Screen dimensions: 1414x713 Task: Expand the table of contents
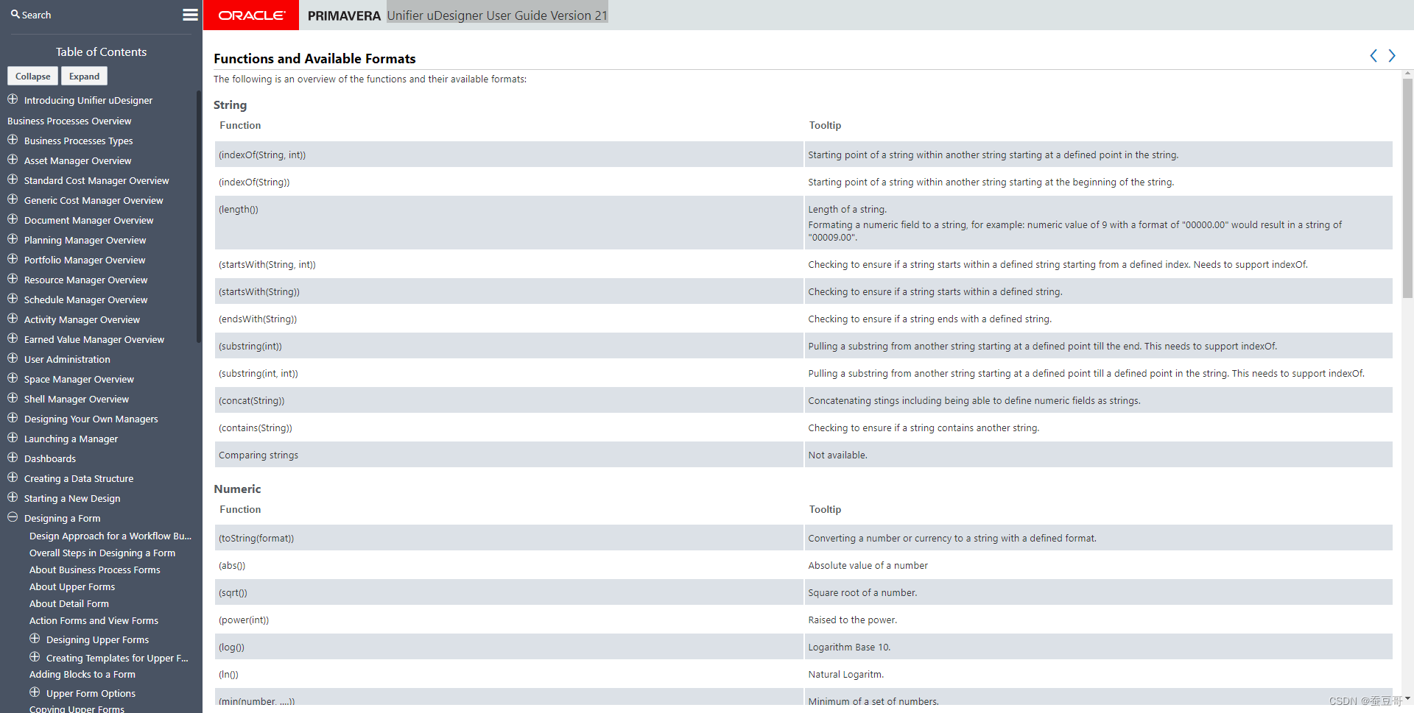pyautogui.click(x=84, y=77)
